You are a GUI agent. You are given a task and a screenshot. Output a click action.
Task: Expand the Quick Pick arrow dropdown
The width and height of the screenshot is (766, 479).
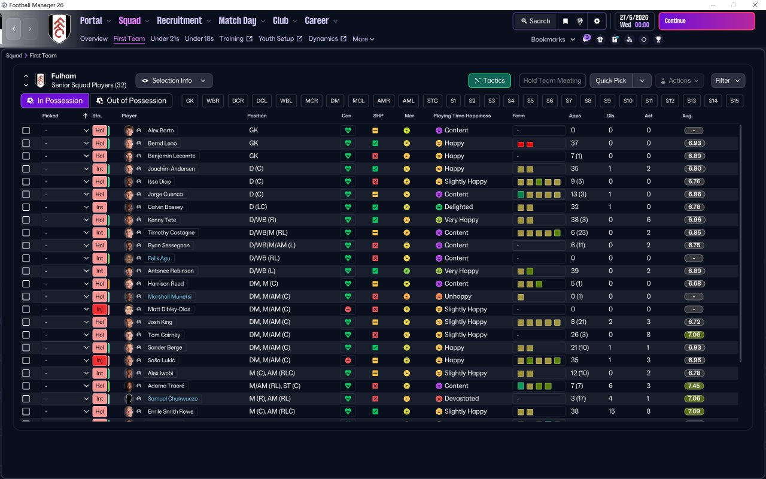click(x=642, y=80)
